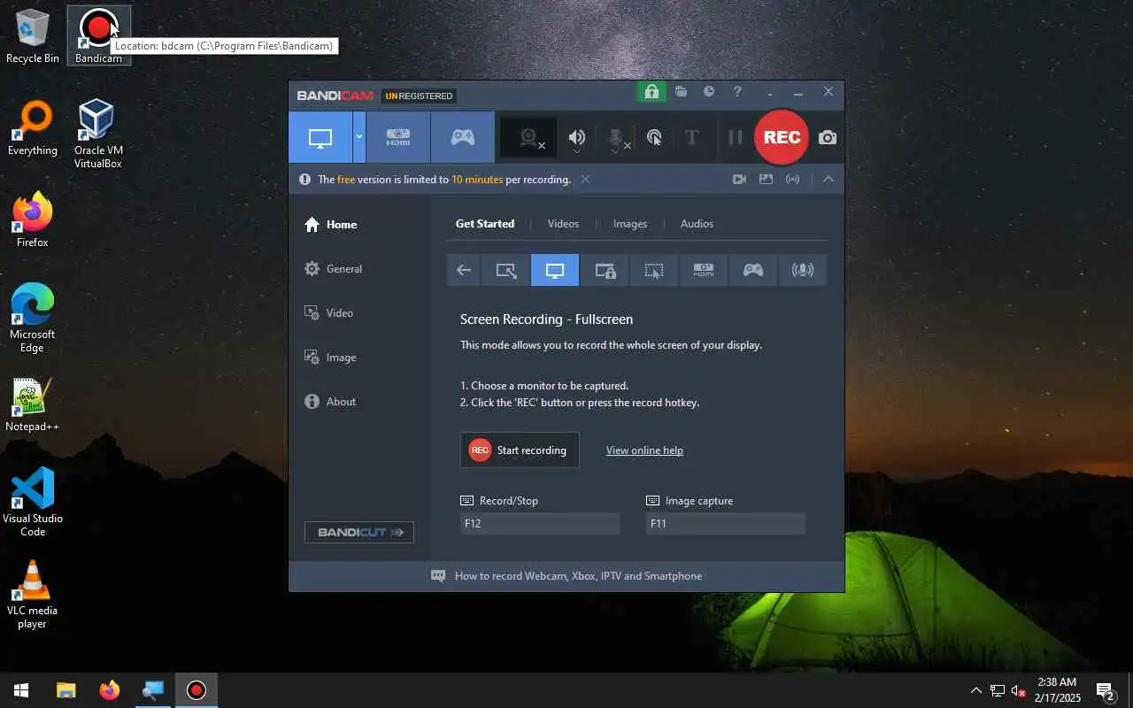1133x708 pixels.
Task: Select screen recording mode in top toolbar
Action: coord(320,137)
